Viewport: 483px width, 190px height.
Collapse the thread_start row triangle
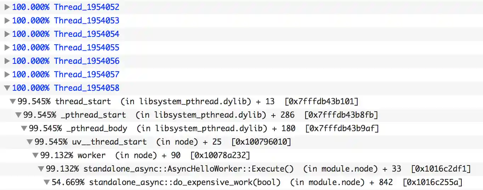tap(12, 102)
